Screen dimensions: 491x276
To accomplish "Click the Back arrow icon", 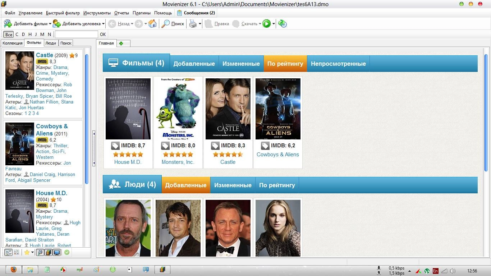I will point(112,24).
